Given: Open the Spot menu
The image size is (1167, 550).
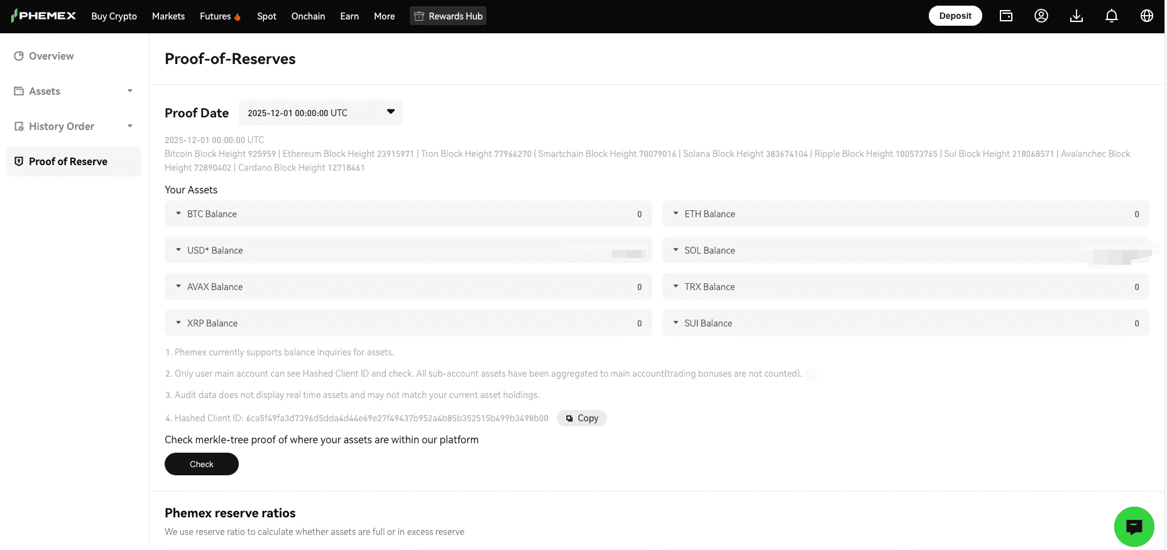Looking at the screenshot, I should tap(266, 16).
